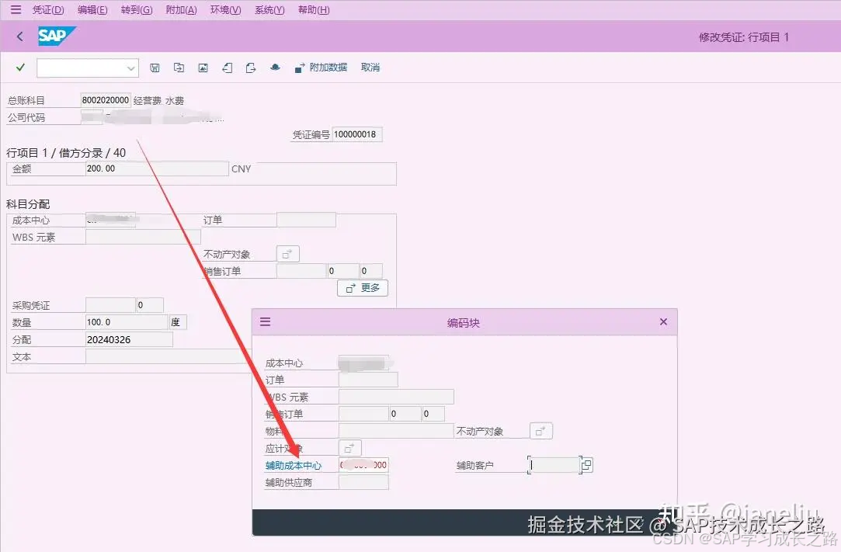
Task: Open the SAP services cloud icon
Action: [x=275, y=68]
